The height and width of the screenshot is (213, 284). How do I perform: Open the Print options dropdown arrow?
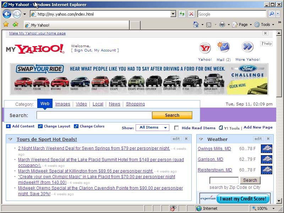(x=229, y=24)
